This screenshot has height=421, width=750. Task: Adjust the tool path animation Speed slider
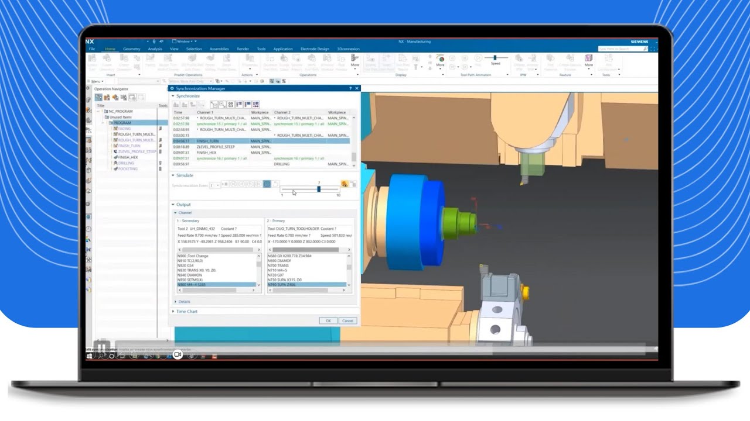pos(495,58)
